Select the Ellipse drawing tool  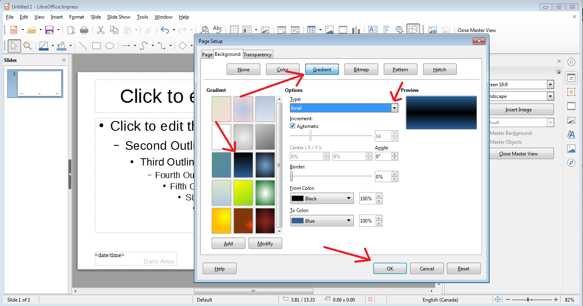(x=110, y=46)
